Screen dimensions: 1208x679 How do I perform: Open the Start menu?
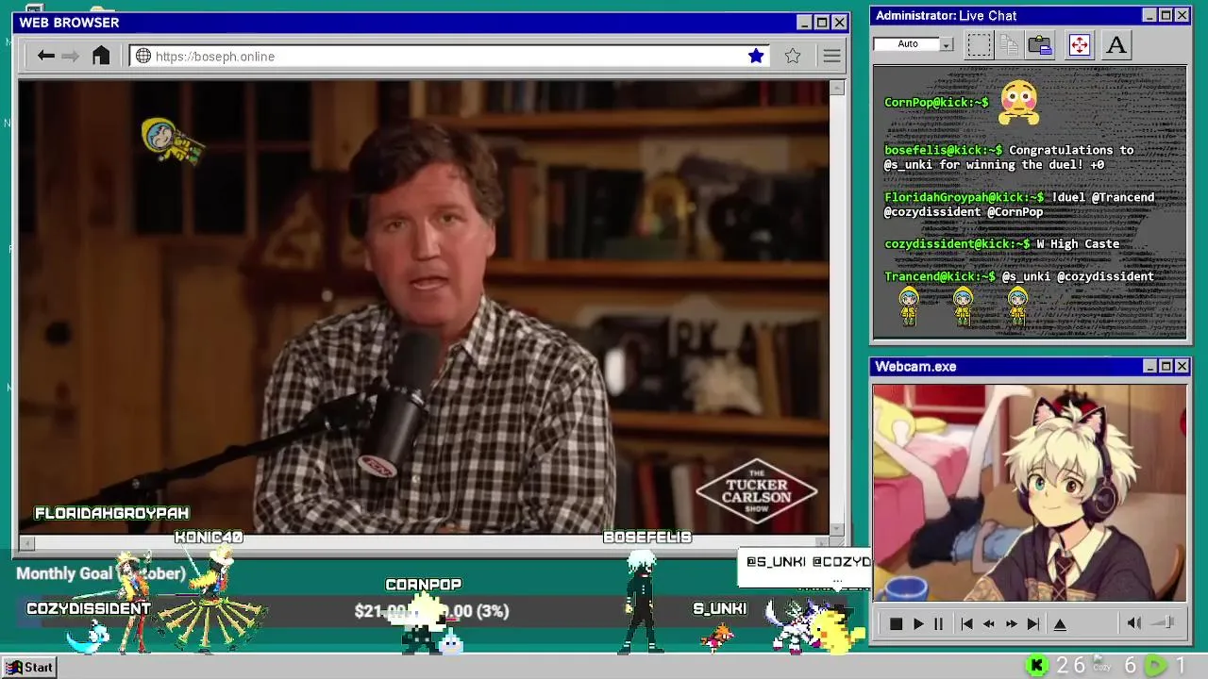click(29, 667)
